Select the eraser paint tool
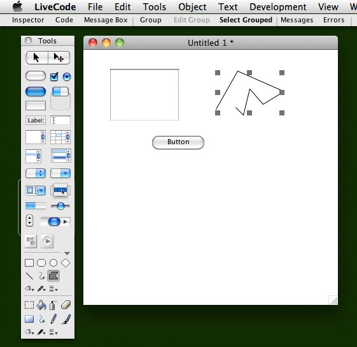The image size is (357, 347). pos(66,305)
